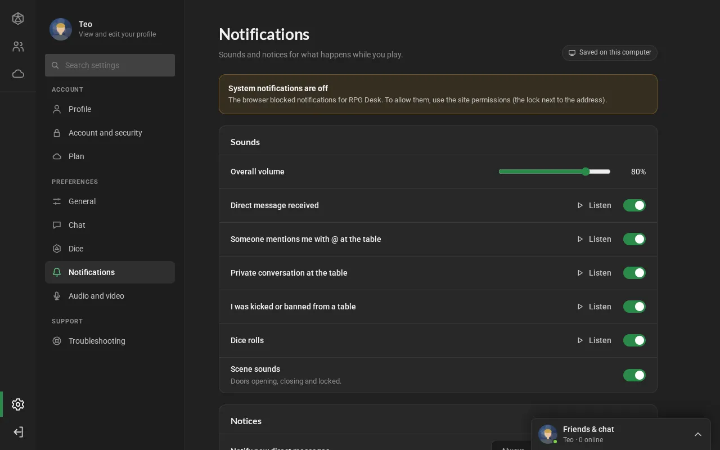Open the Profile settings page
Screen dimensions: 720x450
coord(110,109)
